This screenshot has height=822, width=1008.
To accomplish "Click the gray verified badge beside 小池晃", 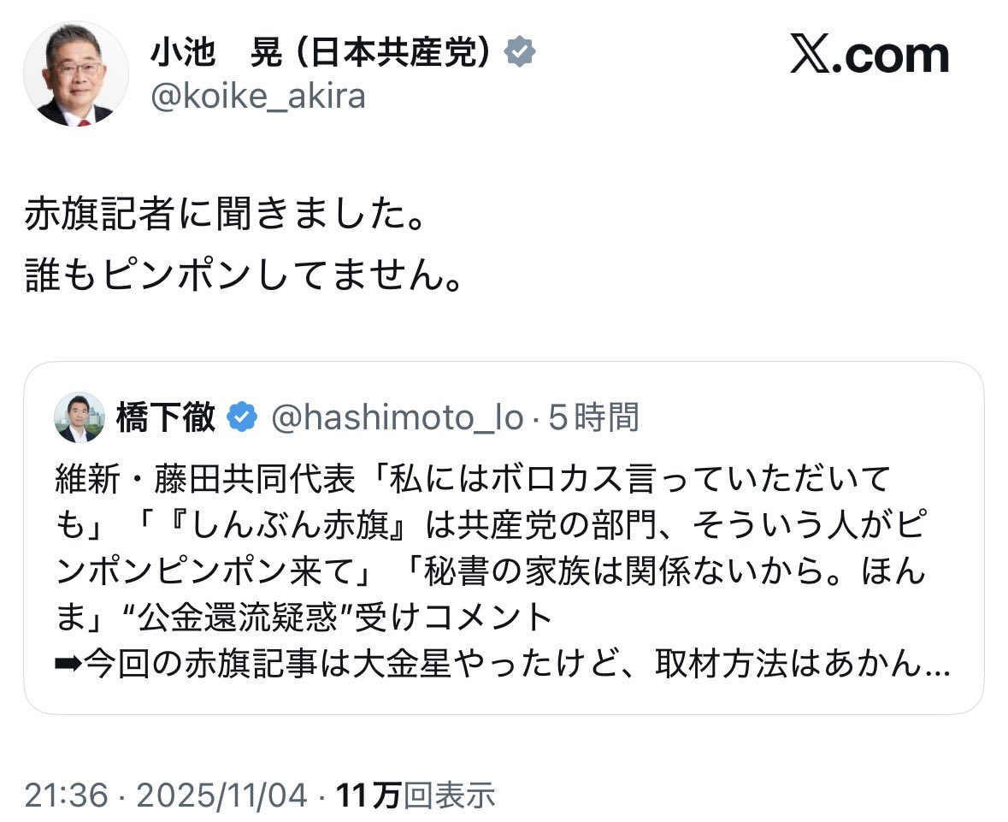I will tap(521, 53).
